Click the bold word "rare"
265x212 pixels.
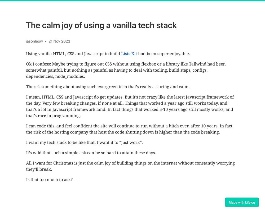(x=42, y=116)
